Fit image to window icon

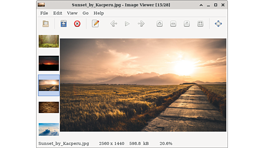click(200, 24)
